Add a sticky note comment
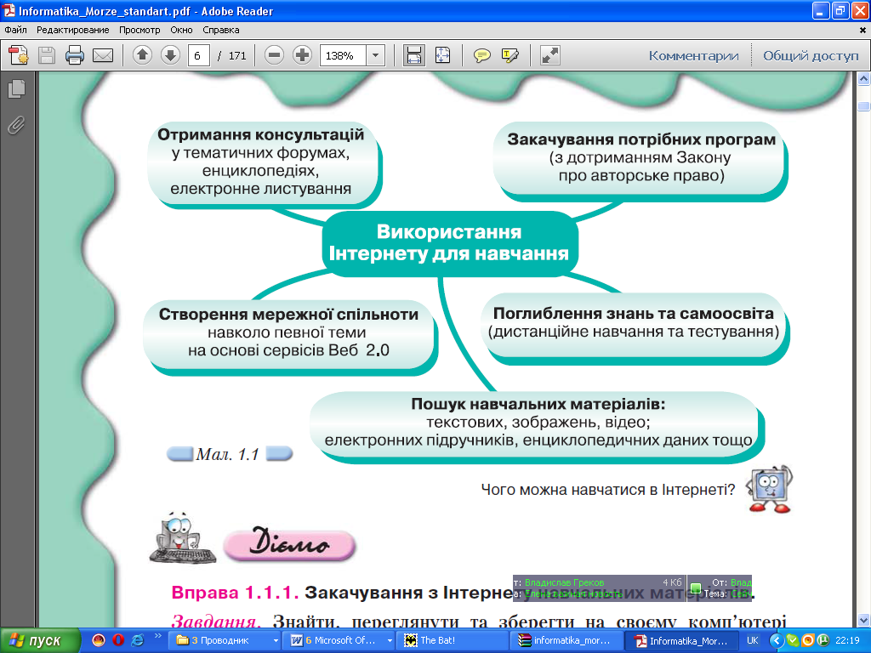Viewport: 871px width, 653px height. (481, 55)
